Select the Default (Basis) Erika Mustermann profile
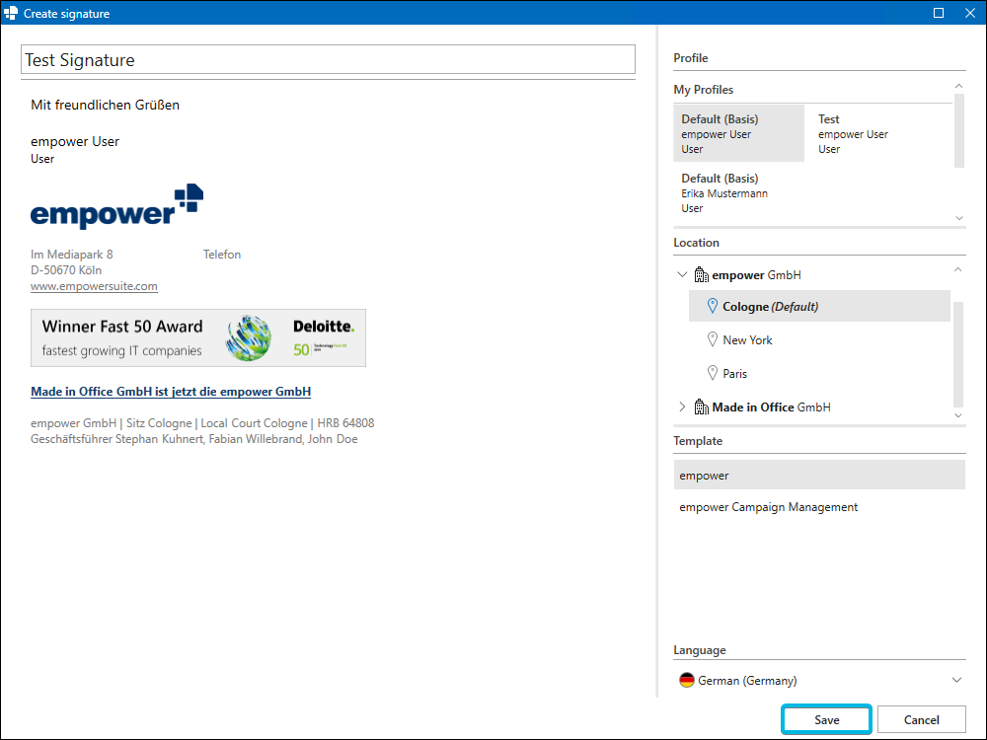The width and height of the screenshot is (987, 740). (x=738, y=192)
